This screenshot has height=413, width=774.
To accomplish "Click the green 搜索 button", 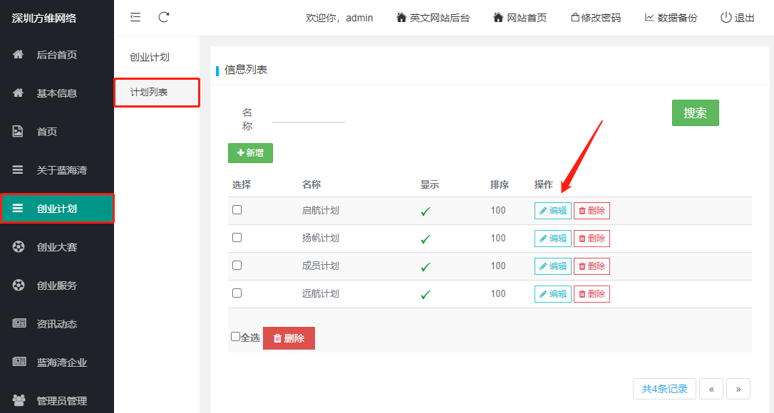I will (x=695, y=113).
